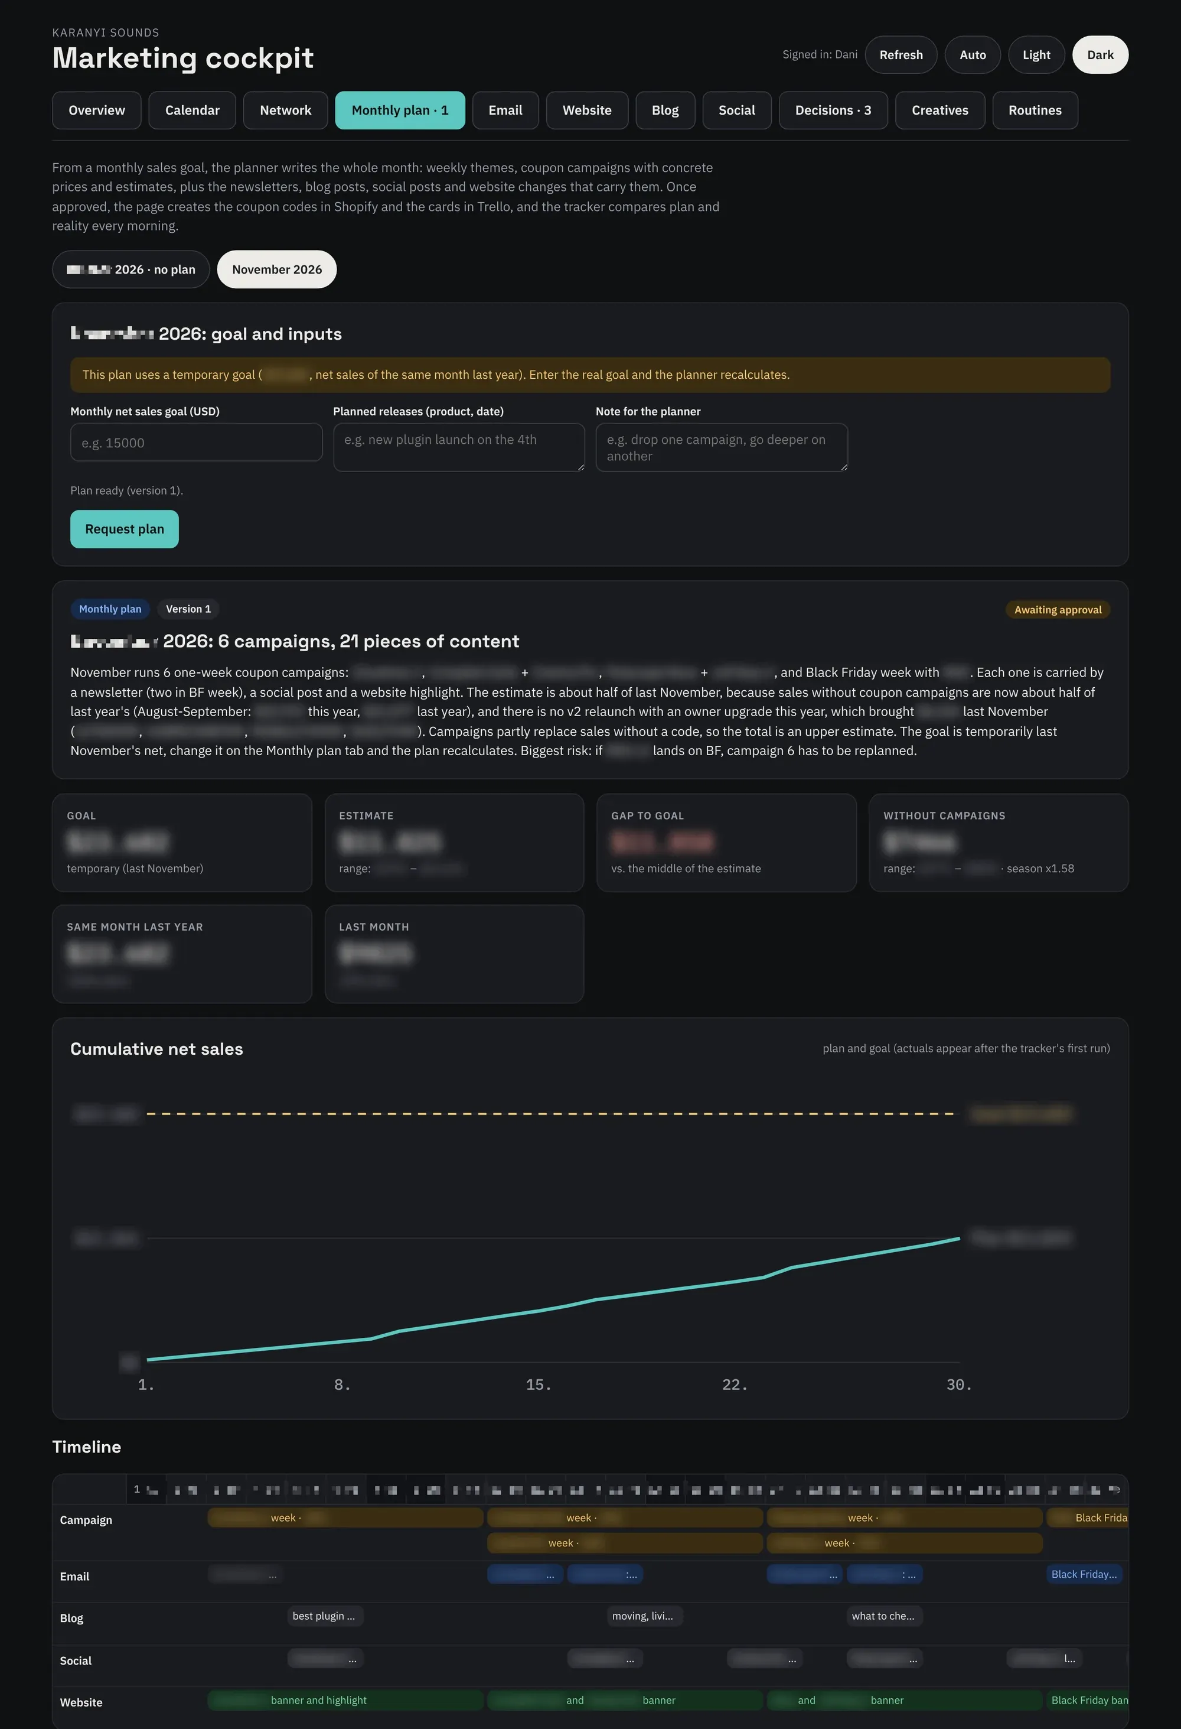
Task: Click the Gap to goal card
Action: [726, 843]
